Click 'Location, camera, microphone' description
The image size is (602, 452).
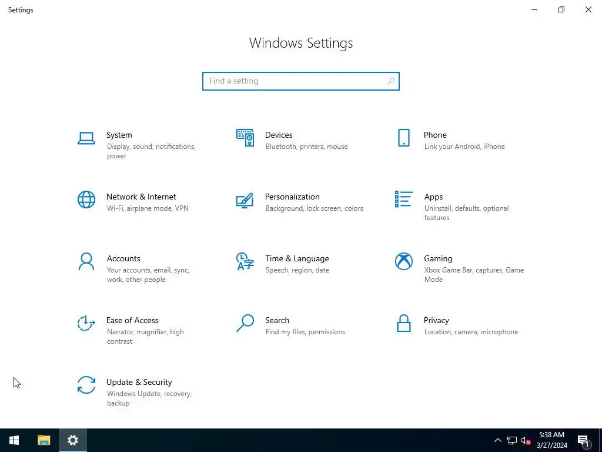point(471,332)
